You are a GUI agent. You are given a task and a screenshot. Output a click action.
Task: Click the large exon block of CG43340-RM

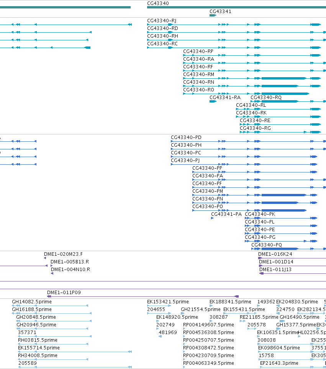(x=284, y=78)
